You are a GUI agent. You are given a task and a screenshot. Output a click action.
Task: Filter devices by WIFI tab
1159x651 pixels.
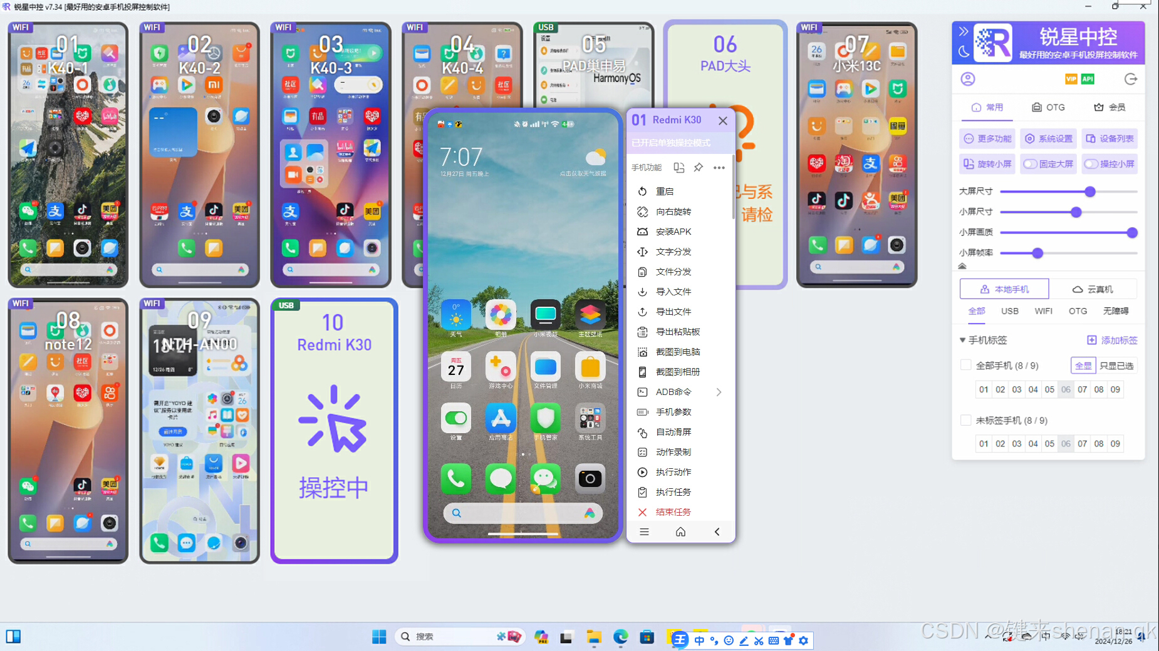tap(1043, 311)
